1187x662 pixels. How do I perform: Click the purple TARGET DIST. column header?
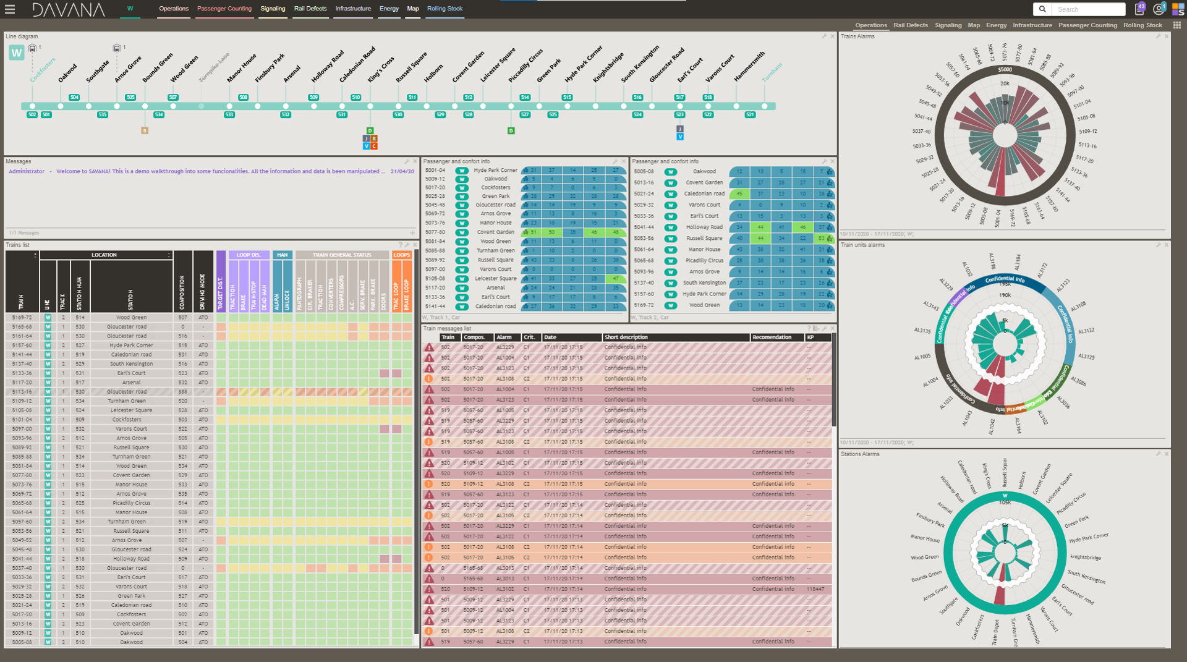tap(221, 282)
